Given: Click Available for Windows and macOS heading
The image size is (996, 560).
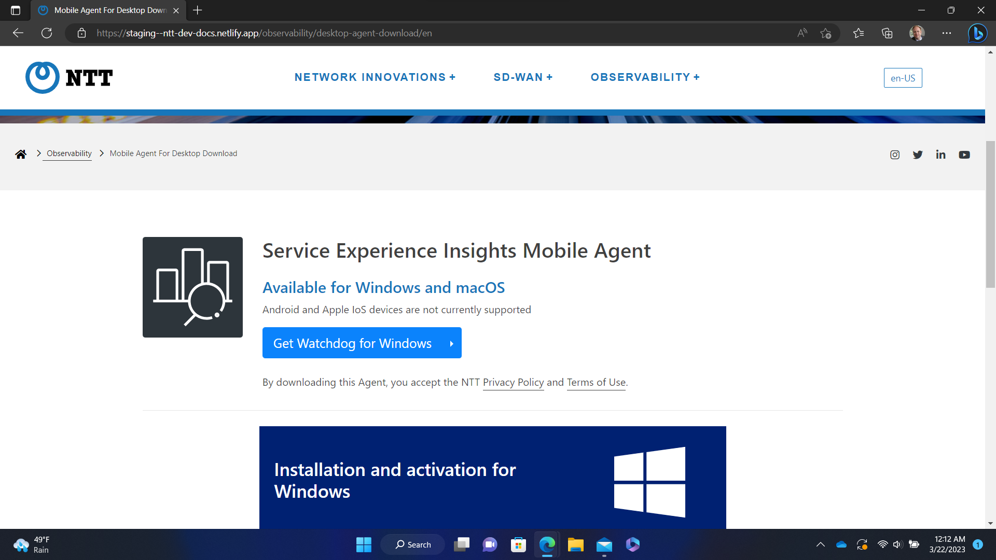Looking at the screenshot, I should pos(383,287).
